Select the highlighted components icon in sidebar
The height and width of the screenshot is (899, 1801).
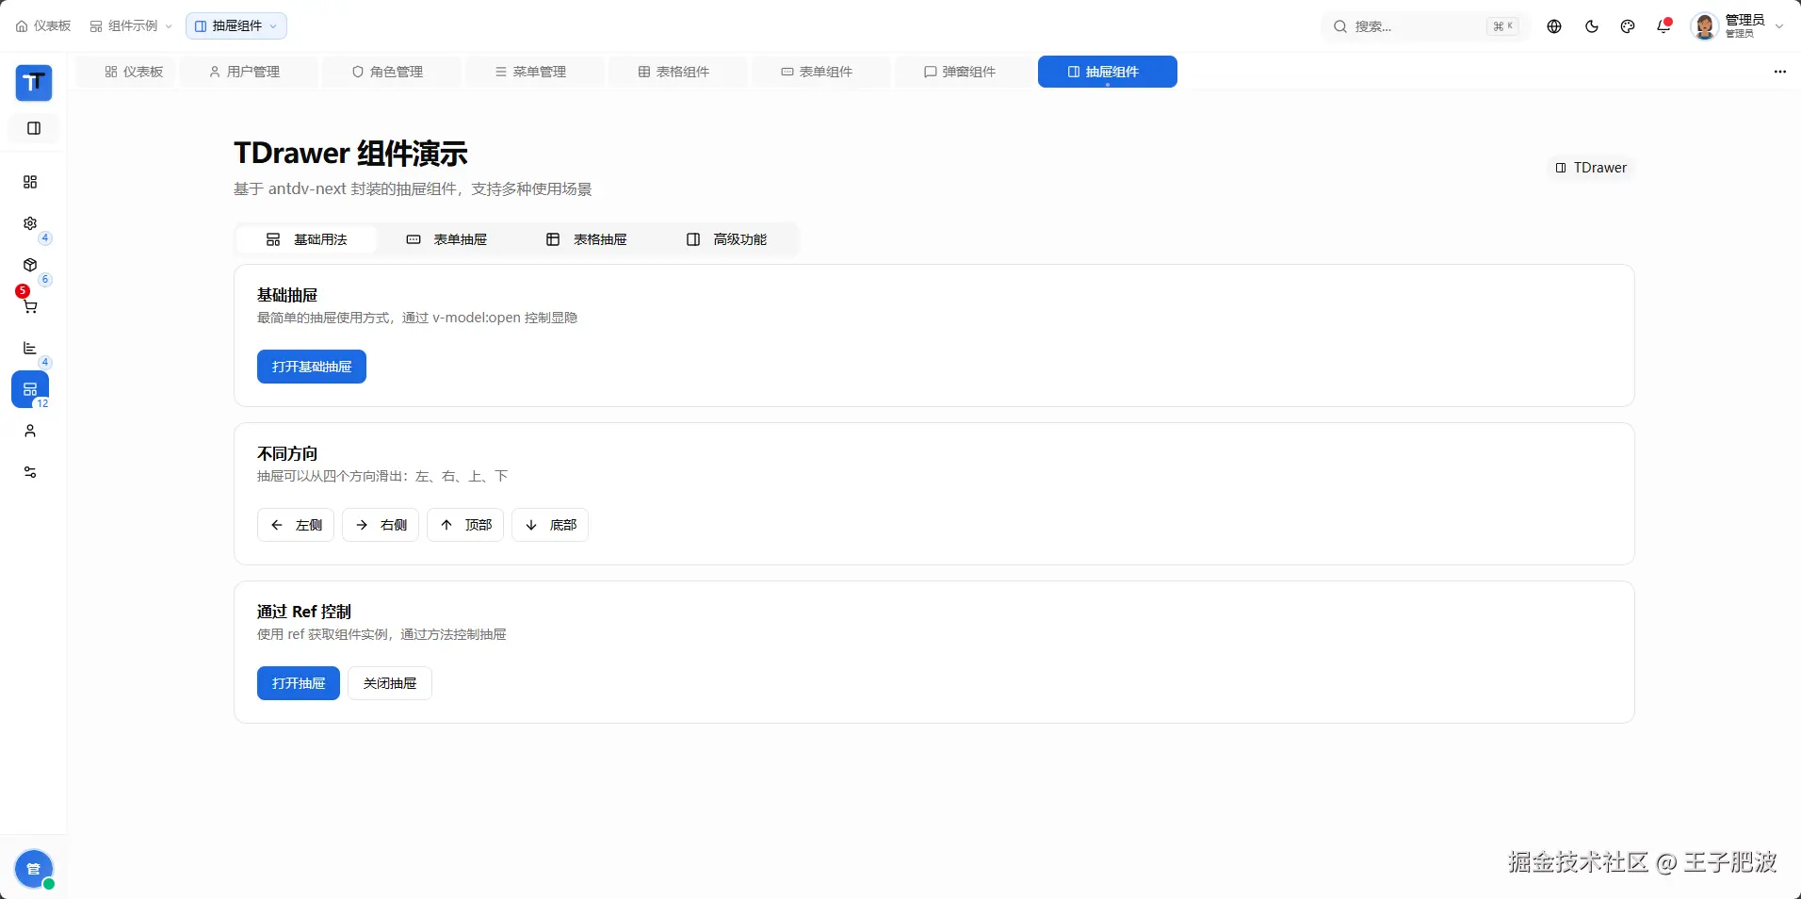coord(30,389)
